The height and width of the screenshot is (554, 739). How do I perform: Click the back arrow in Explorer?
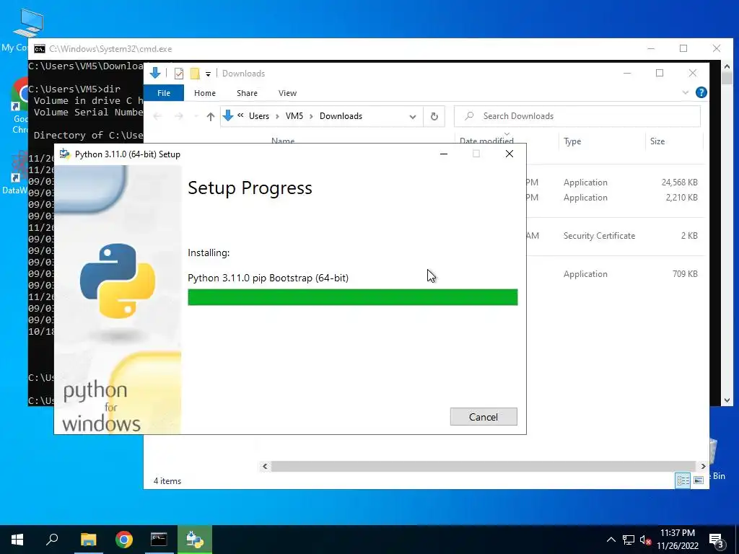click(x=157, y=116)
